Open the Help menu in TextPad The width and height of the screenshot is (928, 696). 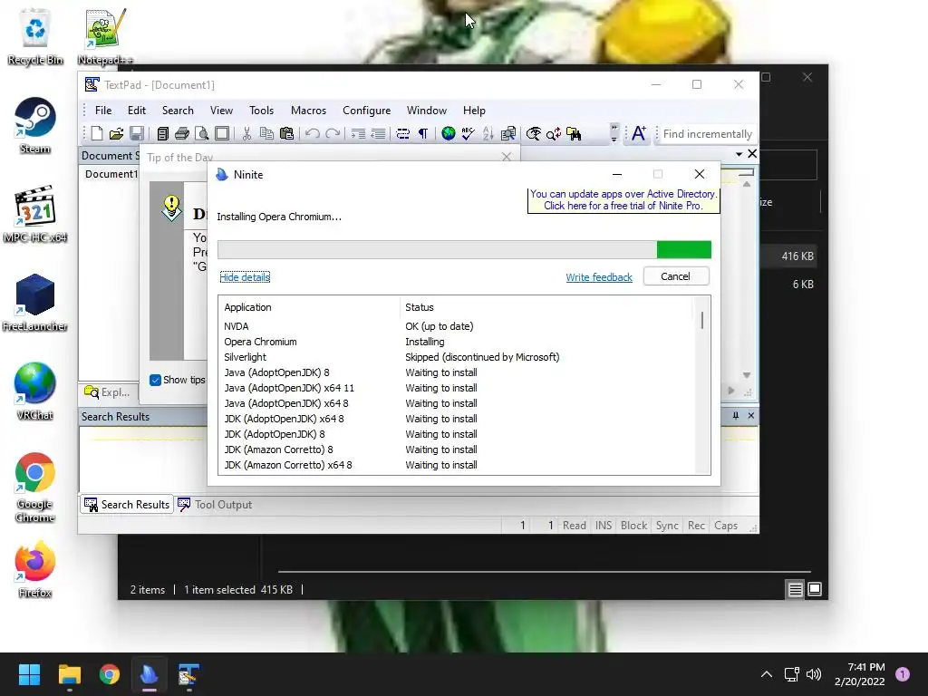[474, 111]
